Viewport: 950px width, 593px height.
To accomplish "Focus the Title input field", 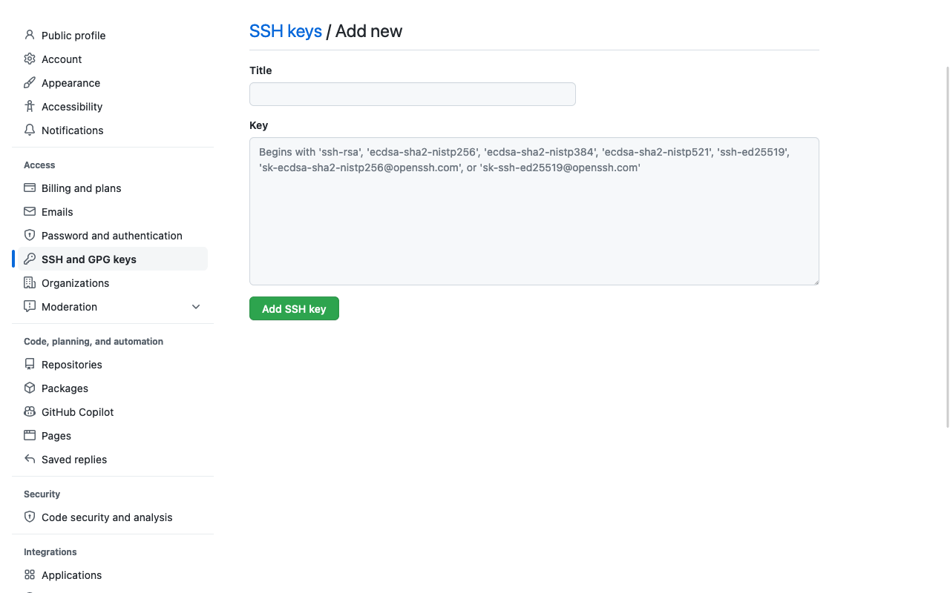I will coord(413,94).
